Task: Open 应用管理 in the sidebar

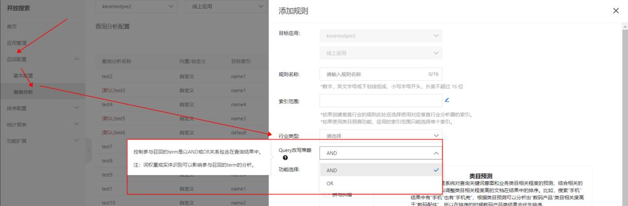Action: pos(16,43)
